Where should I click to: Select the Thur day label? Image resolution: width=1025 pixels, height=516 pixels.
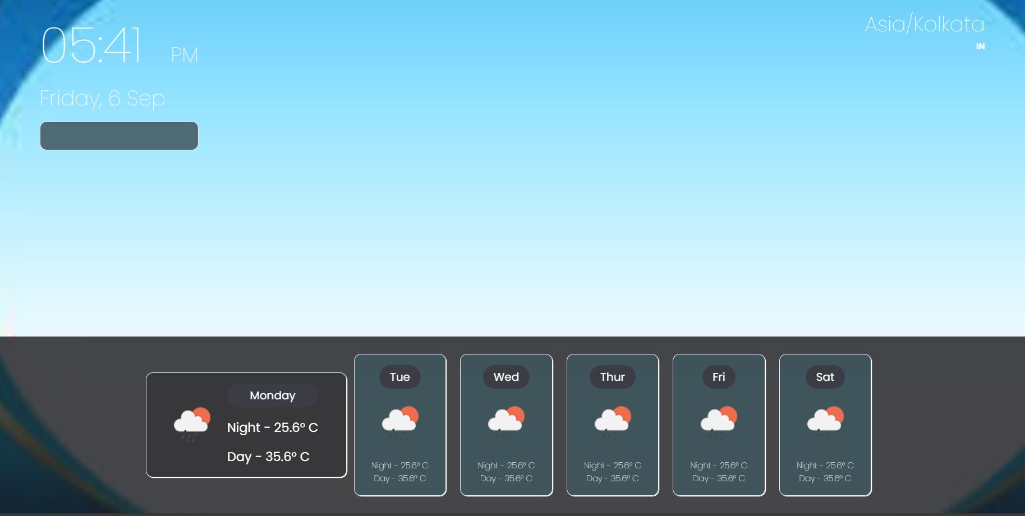(x=613, y=377)
